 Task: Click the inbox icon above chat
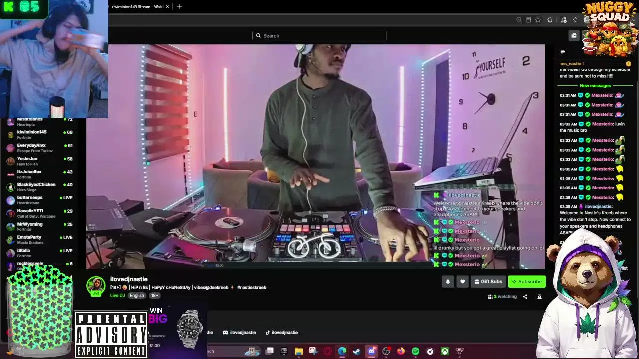[574, 35]
